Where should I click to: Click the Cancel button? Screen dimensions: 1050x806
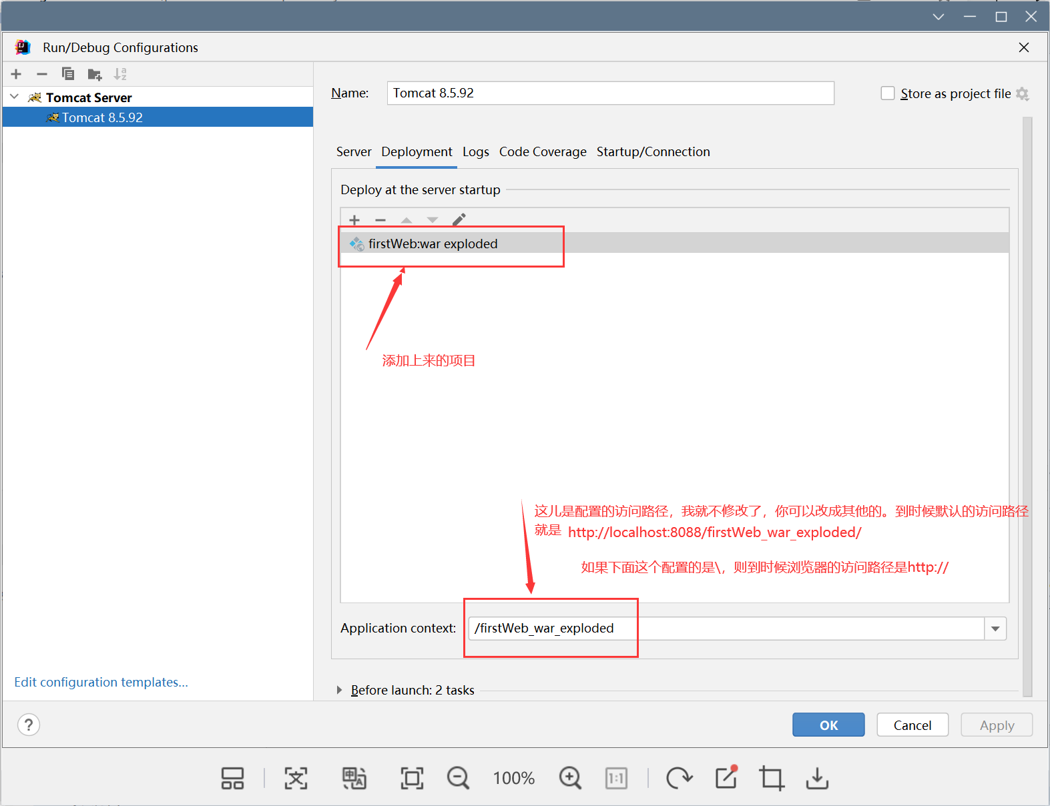912,725
